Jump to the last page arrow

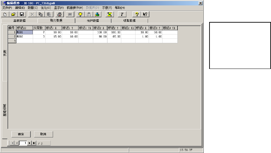pos(34,143)
